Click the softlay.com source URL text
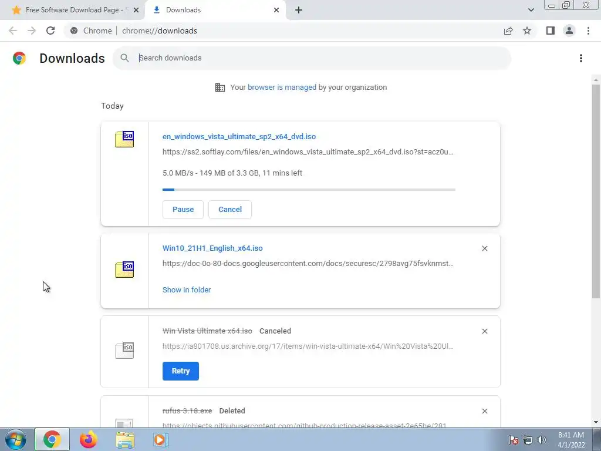 308,152
